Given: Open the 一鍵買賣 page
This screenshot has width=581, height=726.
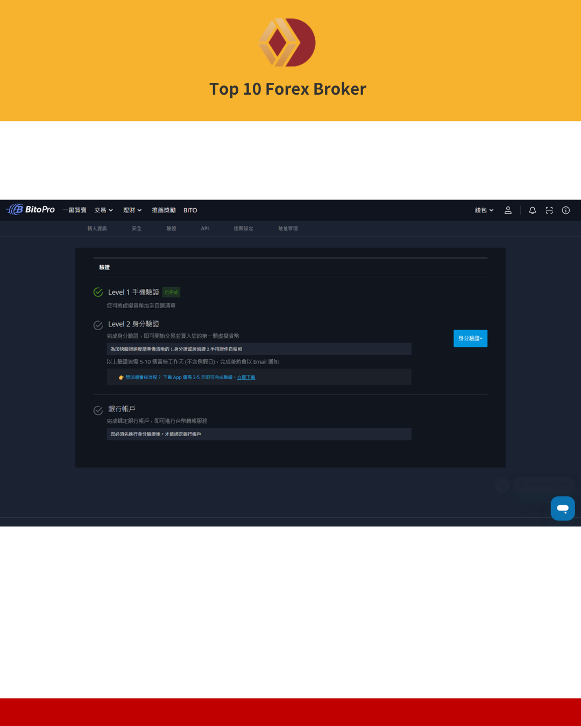Looking at the screenshot, I should coord(74,210).
